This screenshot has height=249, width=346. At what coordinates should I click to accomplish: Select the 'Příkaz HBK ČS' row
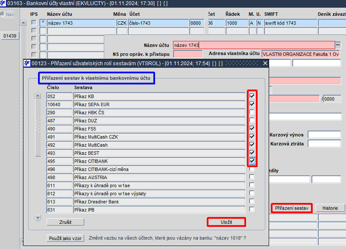tap(159, 113)
